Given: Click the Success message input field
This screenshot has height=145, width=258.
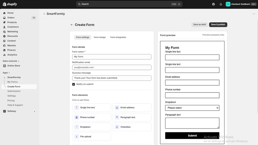Looking at the screenshot, I should [112, 78].
